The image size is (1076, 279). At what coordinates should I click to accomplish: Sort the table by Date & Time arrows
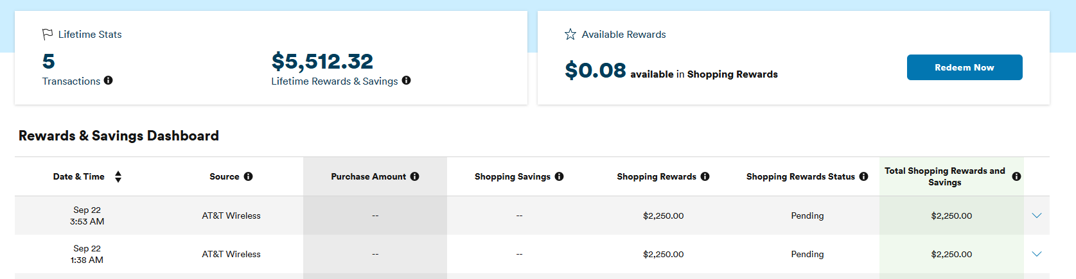click(x=118, y=176)
